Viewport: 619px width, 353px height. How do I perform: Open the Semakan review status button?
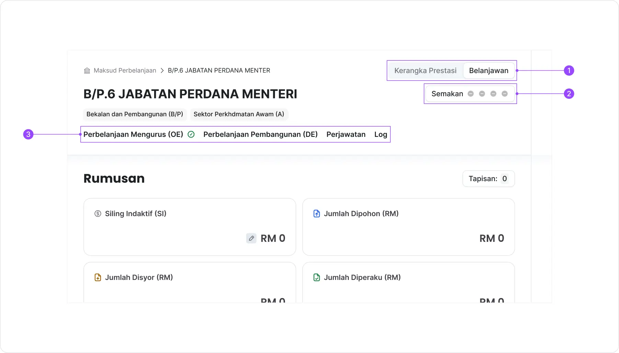click(x=447, y=94)
